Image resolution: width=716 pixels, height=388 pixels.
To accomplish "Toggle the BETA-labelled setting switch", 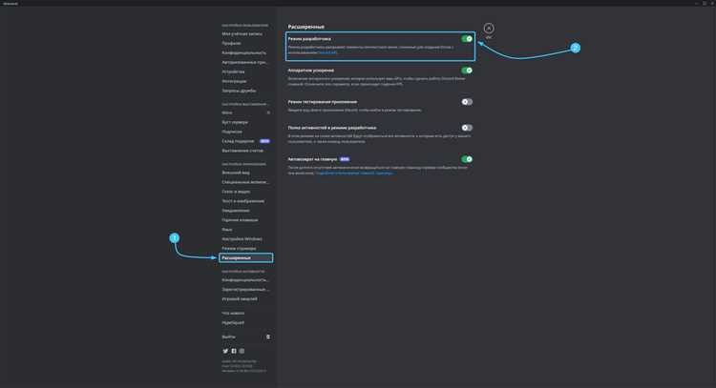I will [x=467, y=159].
